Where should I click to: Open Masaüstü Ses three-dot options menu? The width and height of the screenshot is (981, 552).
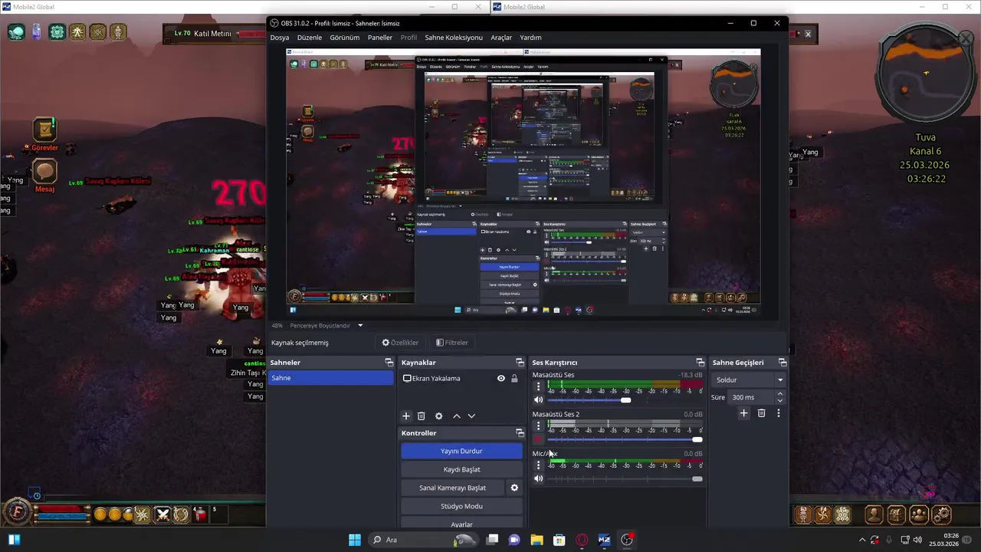(538, 386)
